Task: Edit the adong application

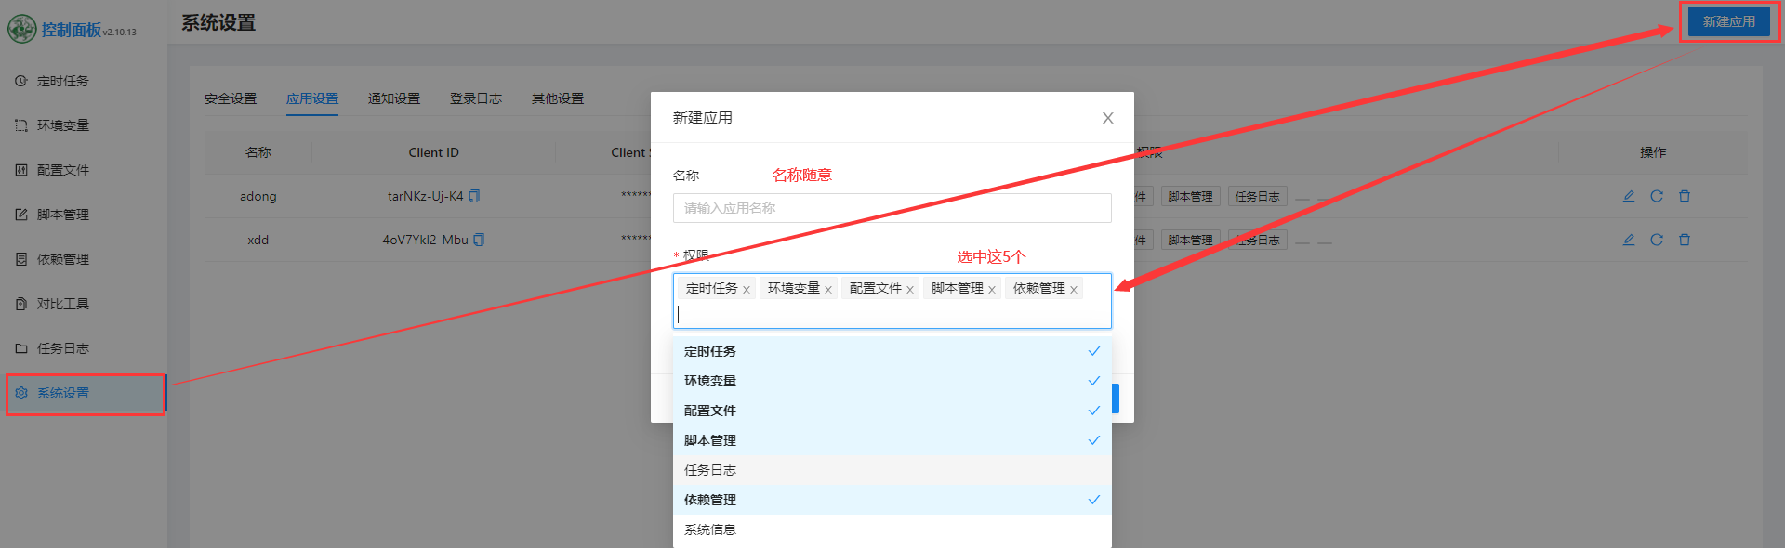Action: click(x=1629, y=196)
